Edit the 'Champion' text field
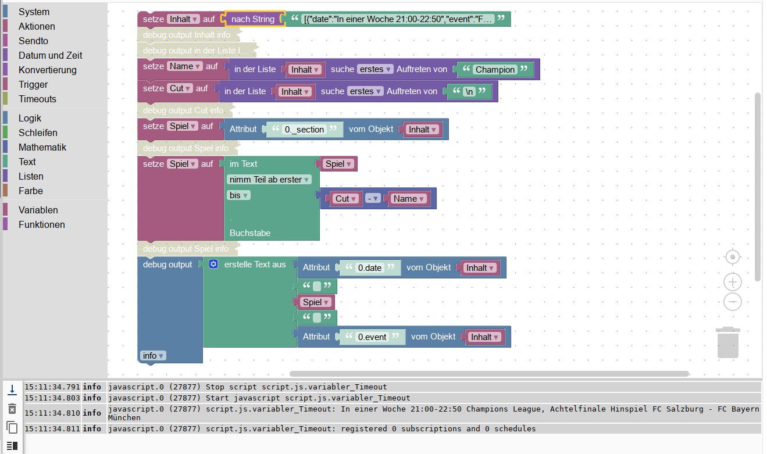Screen dimensions: 767x454 point(495,70)
